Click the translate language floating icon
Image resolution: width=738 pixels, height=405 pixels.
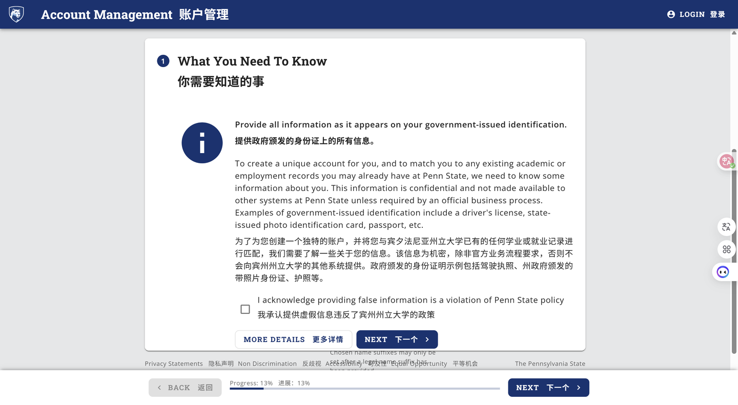pos(726,227)
